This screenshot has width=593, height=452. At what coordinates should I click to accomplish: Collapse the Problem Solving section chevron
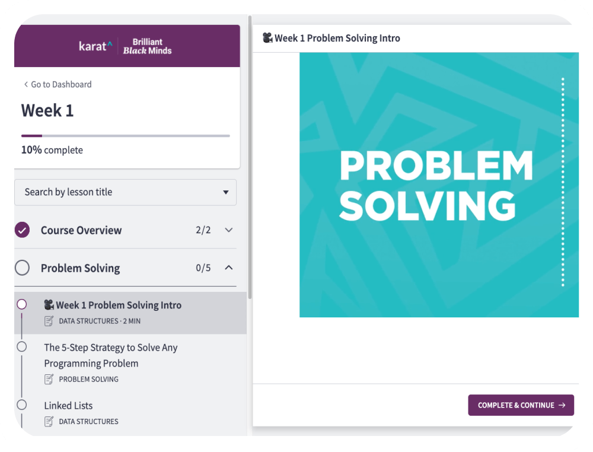[x=229, y=268]
